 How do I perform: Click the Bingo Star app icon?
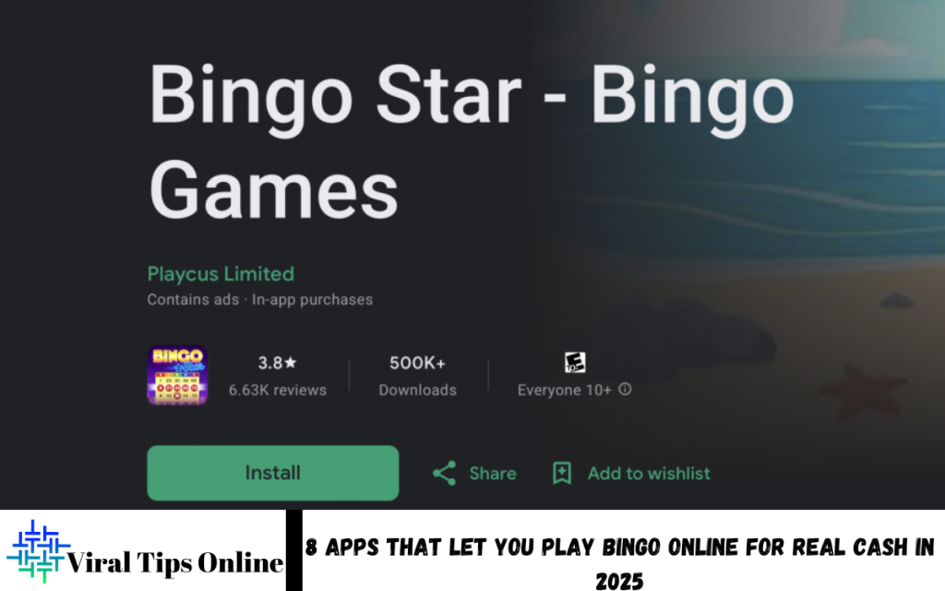177,375
